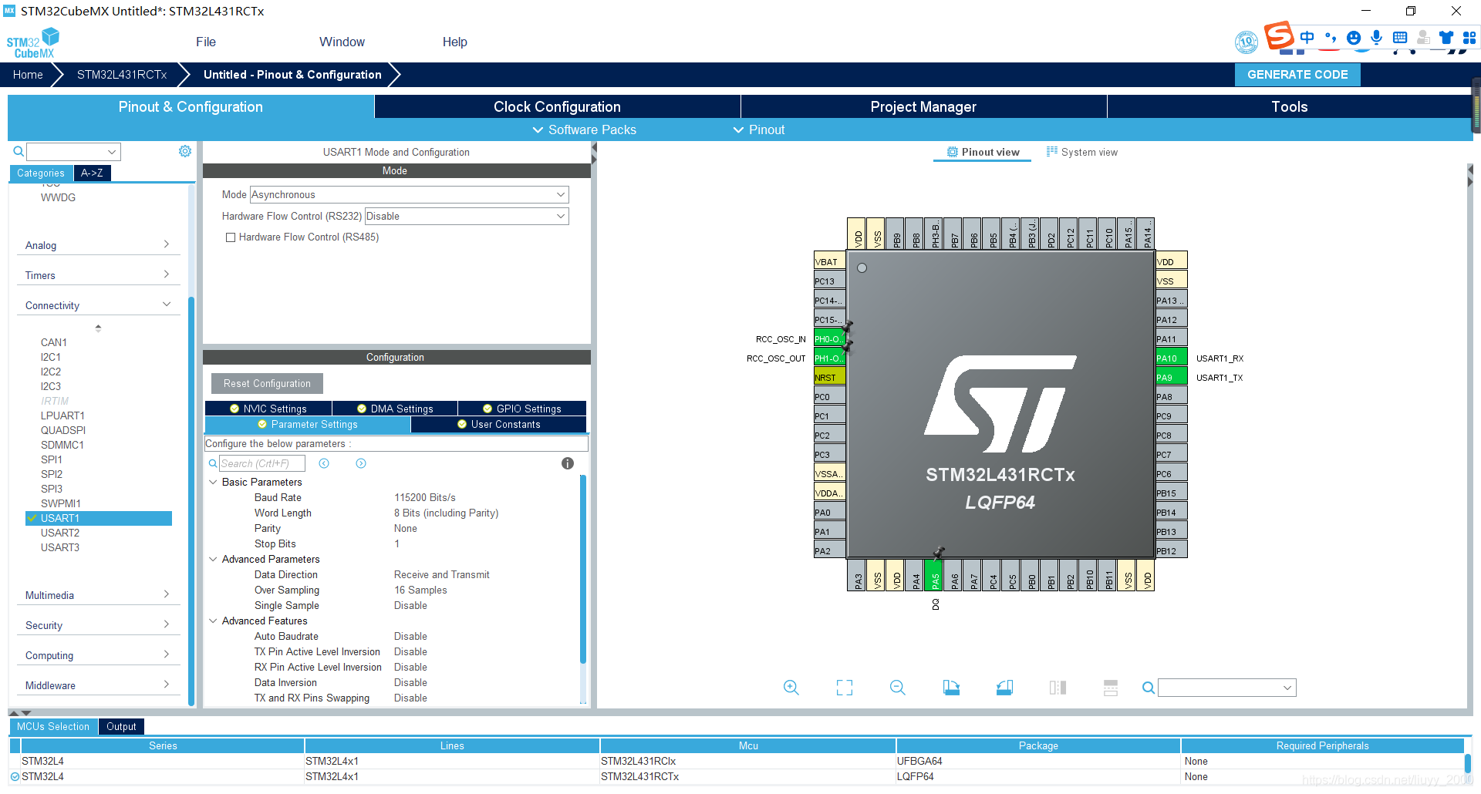Select the green PA5 pin
This screenshot has height=794, width=1481.
pos(934,574)
